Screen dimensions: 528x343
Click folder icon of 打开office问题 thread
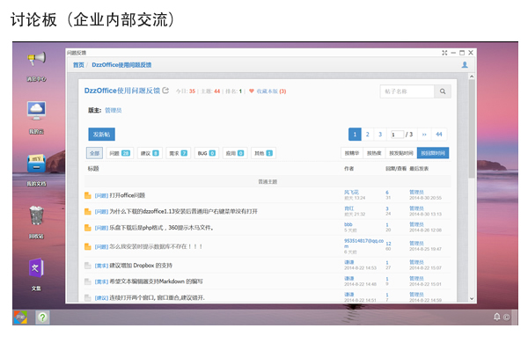88,195
